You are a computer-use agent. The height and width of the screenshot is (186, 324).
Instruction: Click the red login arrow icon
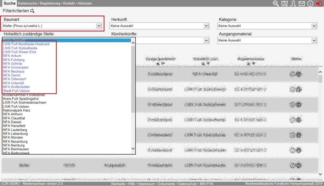(x=319, y=3)
